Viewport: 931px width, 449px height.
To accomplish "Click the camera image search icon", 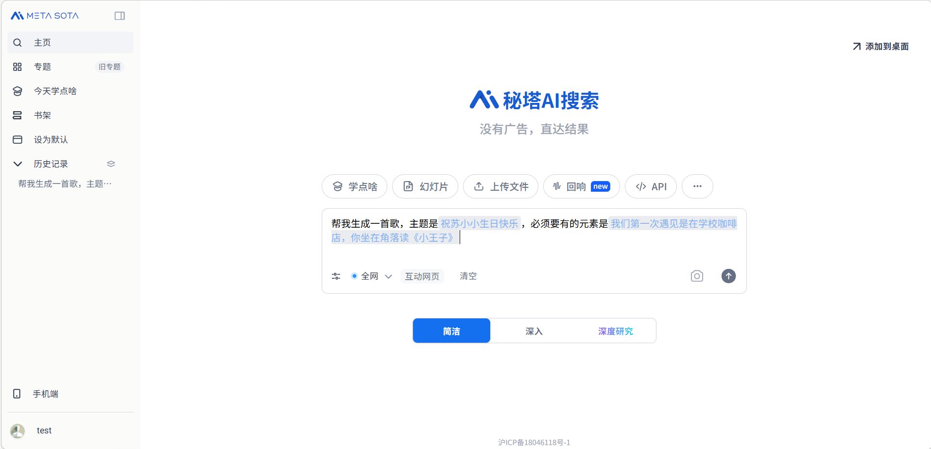I will (697, 276).
